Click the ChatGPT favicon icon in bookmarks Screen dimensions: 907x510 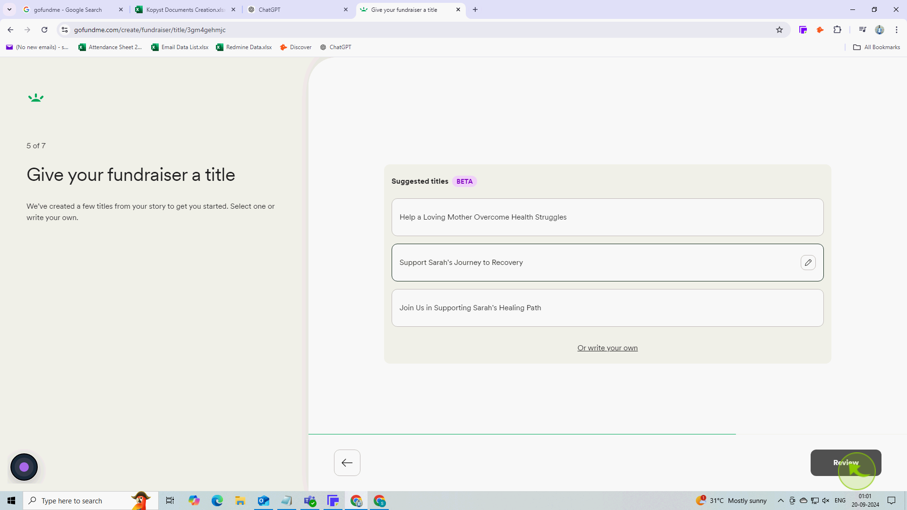[323, 47]
